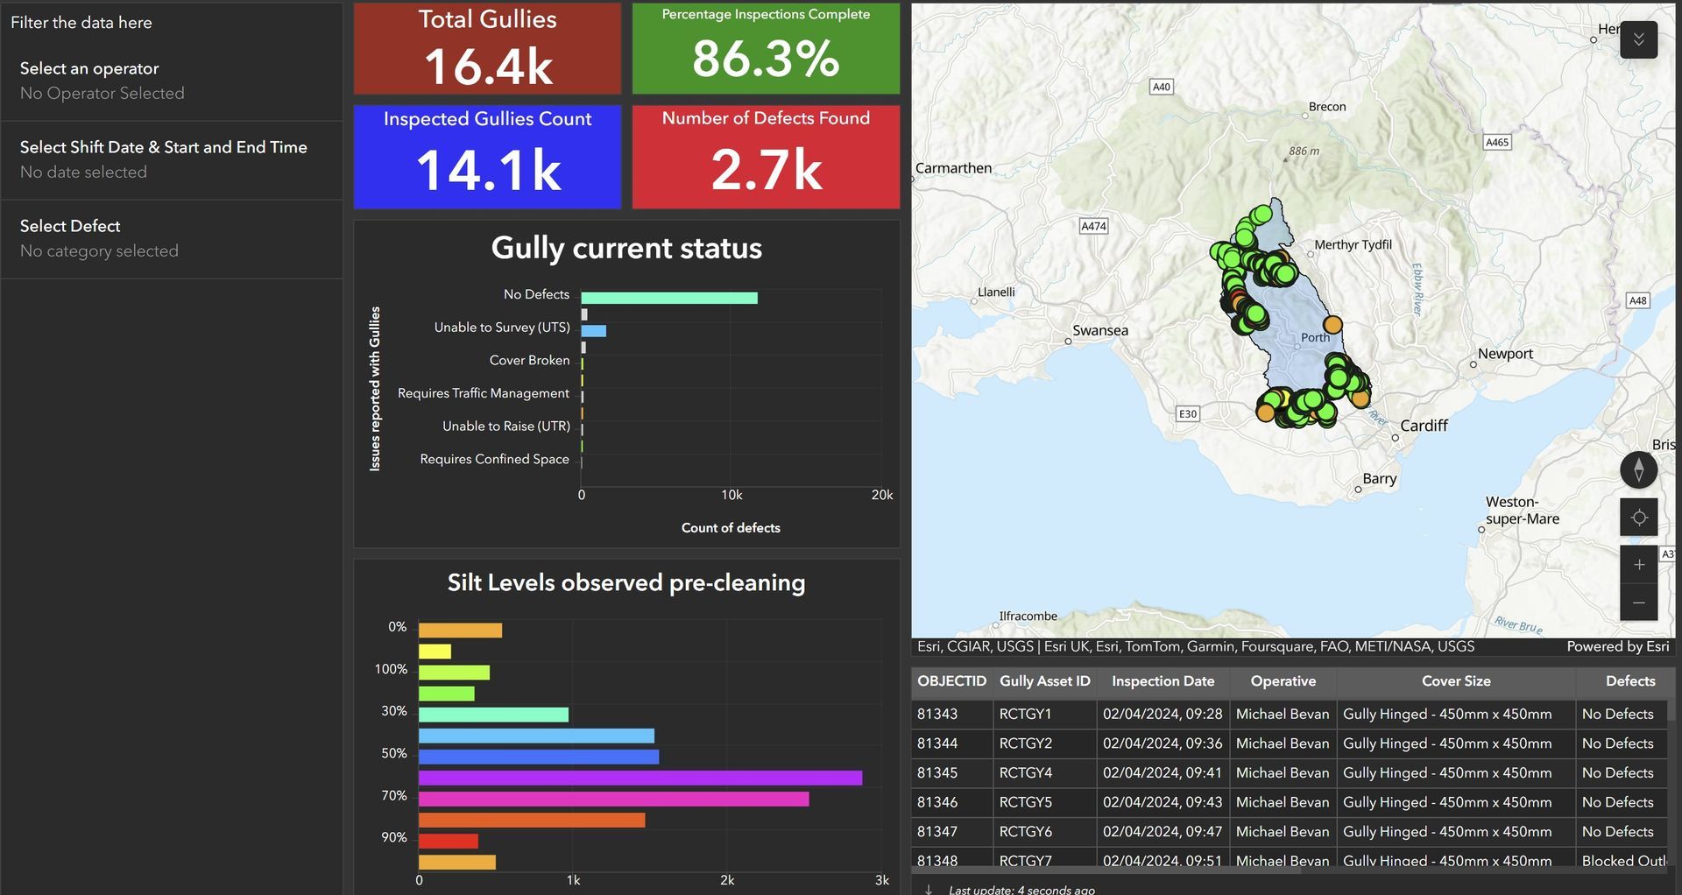The width and height of the screenshot is (1682, 895).
Task: Select table row with OBJECTID 81345
Action: pos(1292,772)
